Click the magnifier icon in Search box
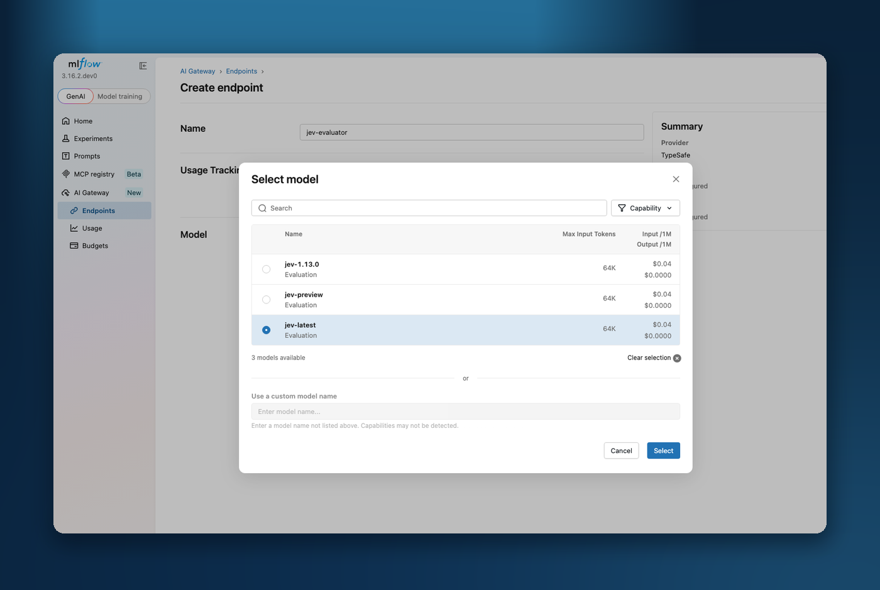The height and width of the screenshot is (590, 880). [x=263, y=208]
